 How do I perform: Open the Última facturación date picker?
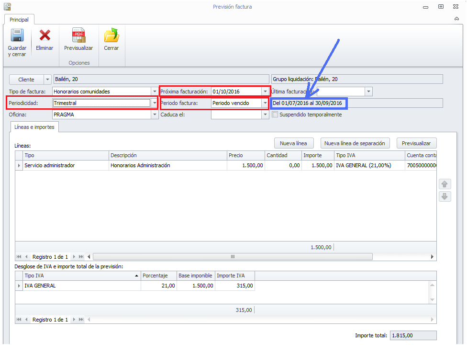click(369, 92)
